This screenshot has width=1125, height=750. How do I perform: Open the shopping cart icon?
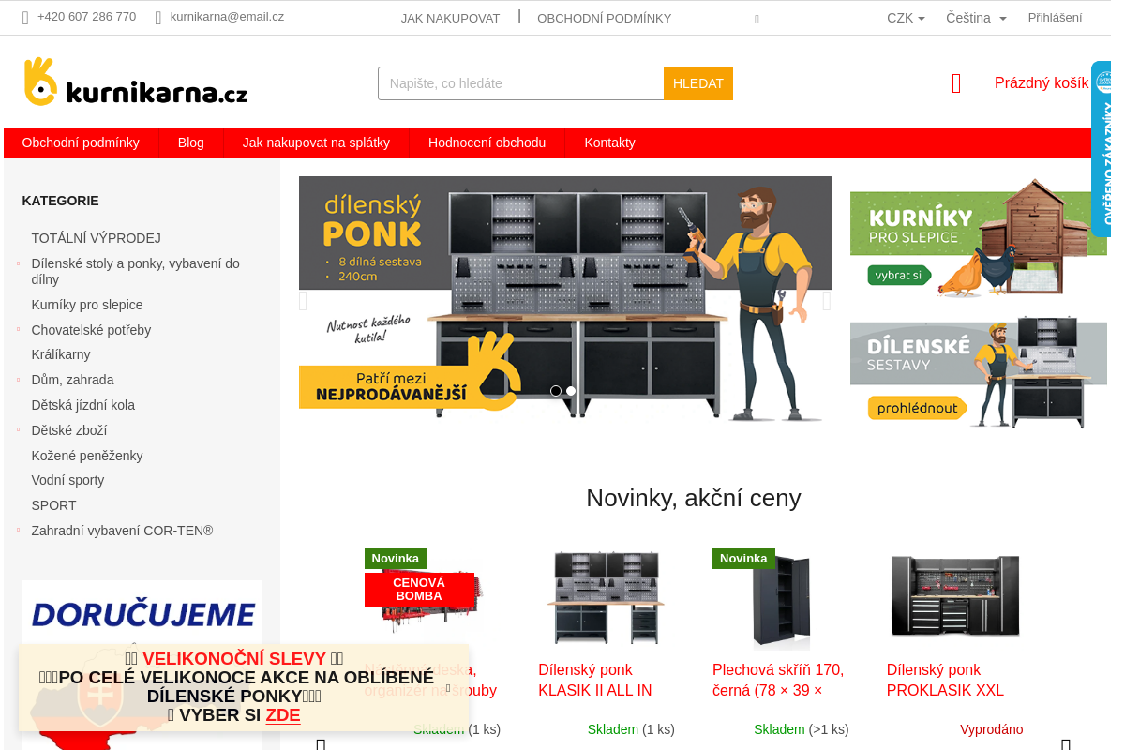pyautogui.click(x=956, y=83)
